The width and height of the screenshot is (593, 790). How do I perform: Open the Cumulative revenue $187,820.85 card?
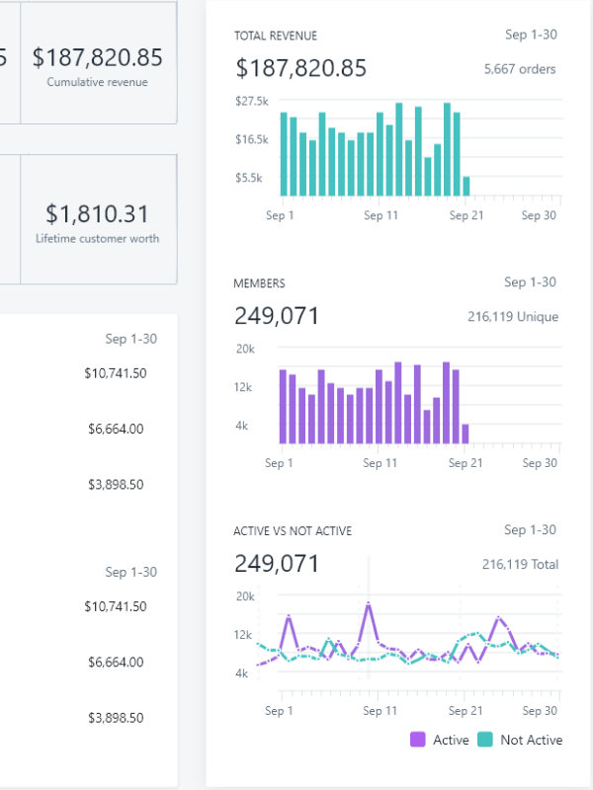(x=98, y=62)
